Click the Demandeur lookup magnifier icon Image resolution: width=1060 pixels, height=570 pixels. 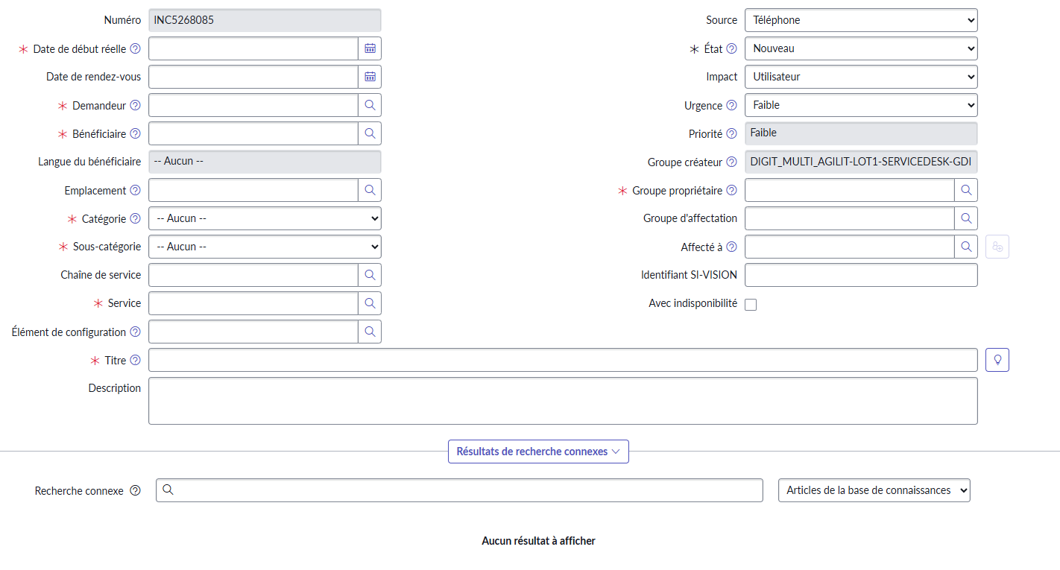coord(370,105)
